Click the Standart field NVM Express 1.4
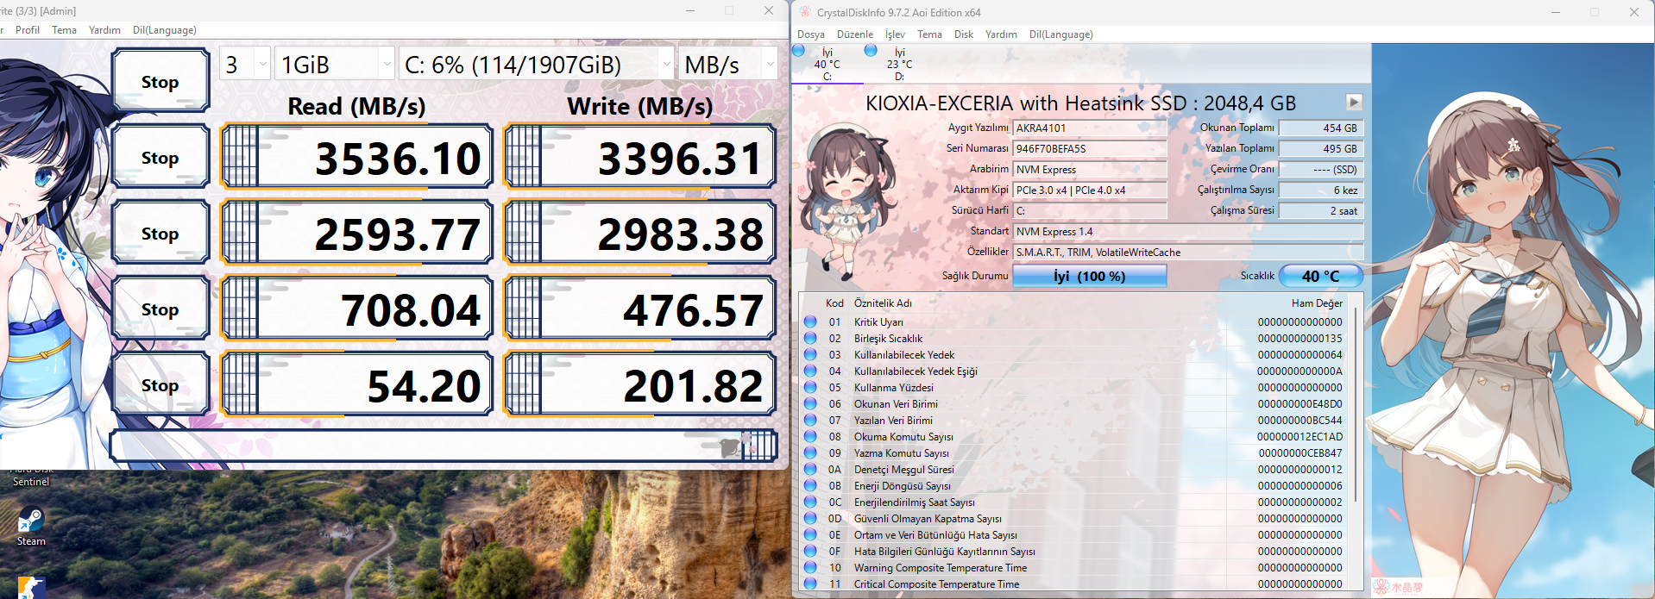 [1188, 231]
